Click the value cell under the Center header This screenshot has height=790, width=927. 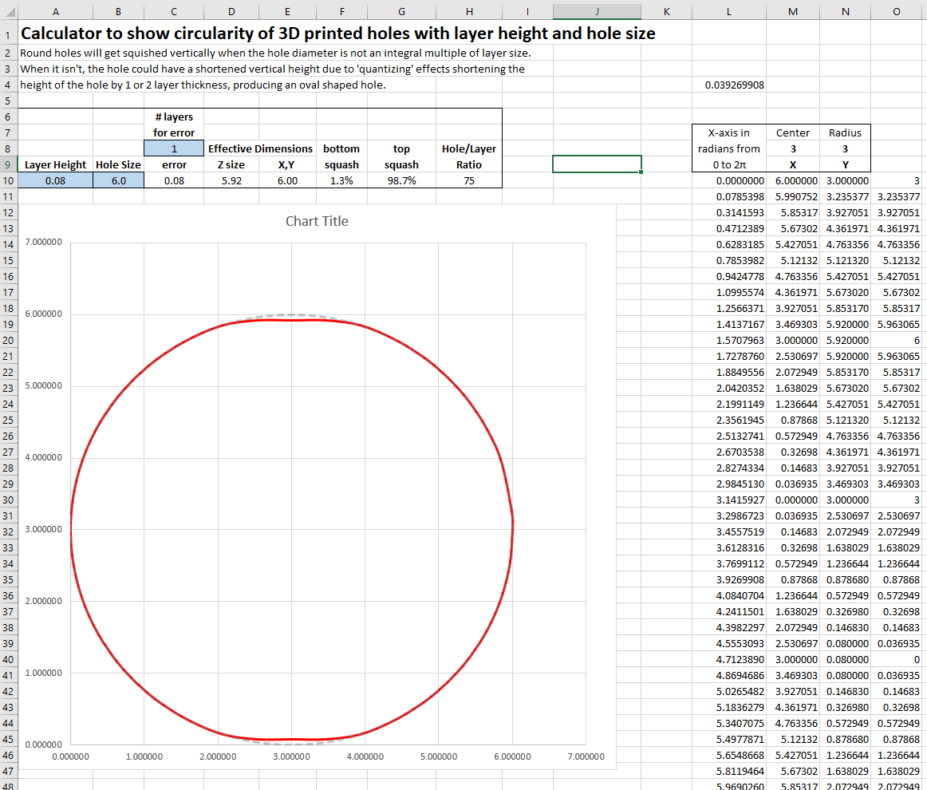(792, 148)
